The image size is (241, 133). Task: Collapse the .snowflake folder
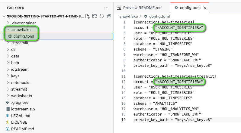coord(8,30)
